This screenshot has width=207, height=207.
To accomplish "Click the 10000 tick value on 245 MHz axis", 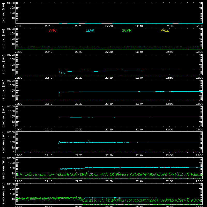I will [11, 3].
